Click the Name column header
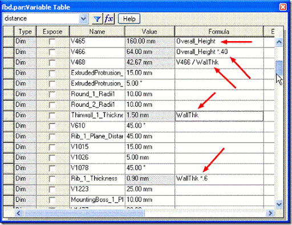The width and height of the screenshot is (292, 225). click(97, 31)
